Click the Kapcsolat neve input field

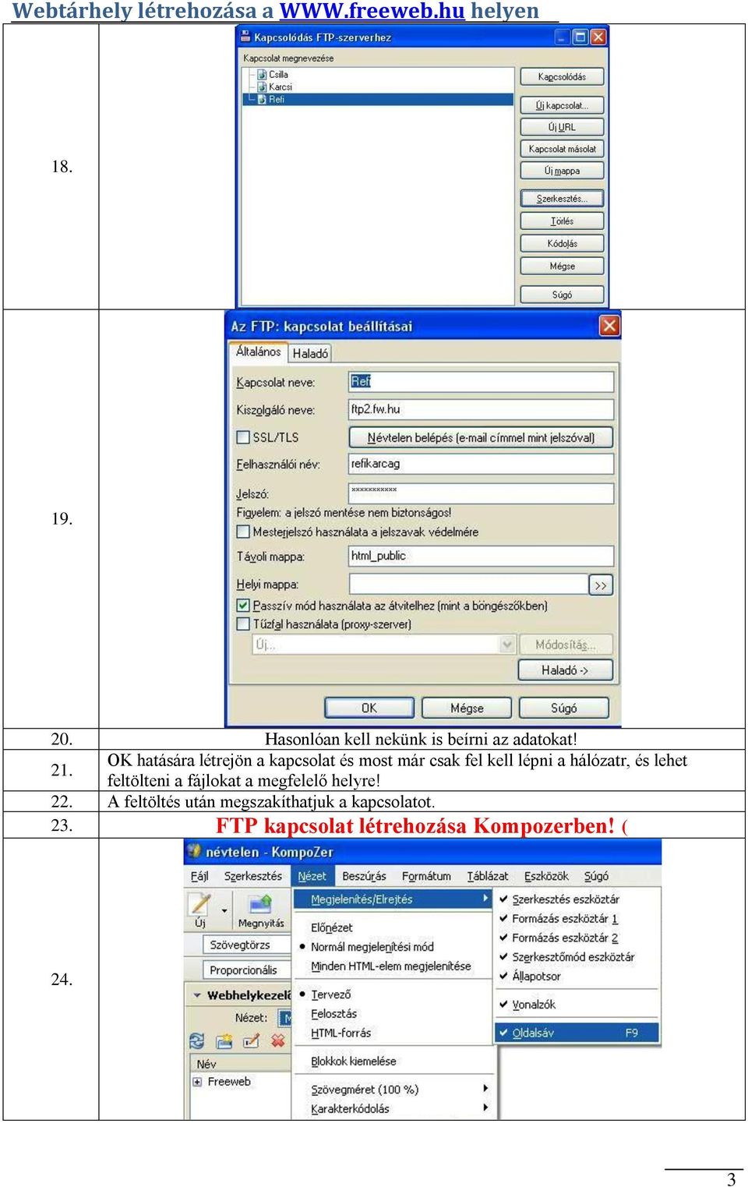(481, 382)
